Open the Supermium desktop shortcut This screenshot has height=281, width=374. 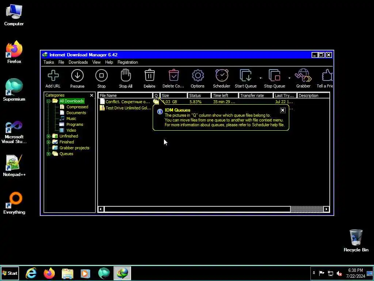(14, 90)
